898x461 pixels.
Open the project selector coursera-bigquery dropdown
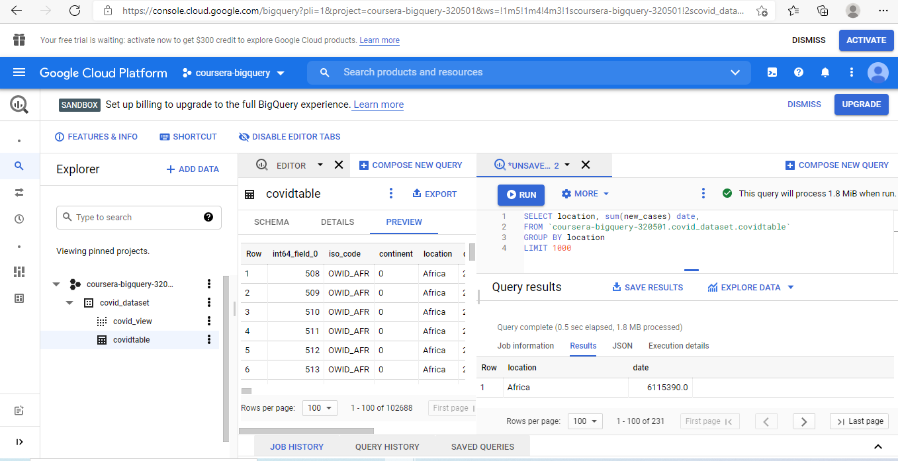coord(233,73)
